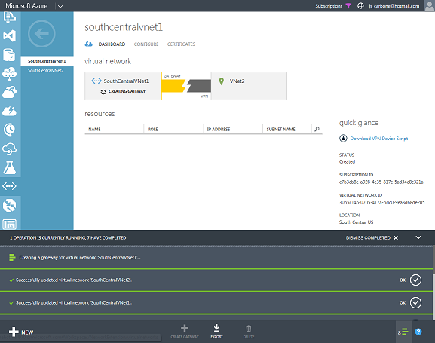435x343 pixels.
Task: Switch to the Configure tab
Action: pyautogui.click(x=146, y=44)
